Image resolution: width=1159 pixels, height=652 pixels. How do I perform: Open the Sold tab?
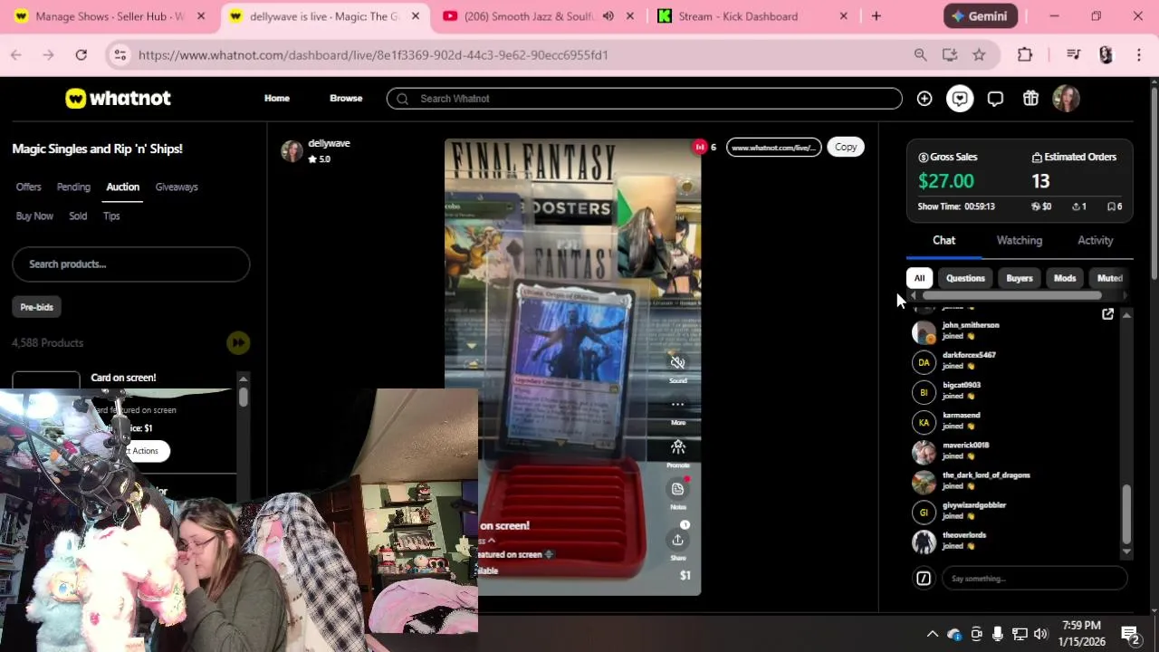78,216
